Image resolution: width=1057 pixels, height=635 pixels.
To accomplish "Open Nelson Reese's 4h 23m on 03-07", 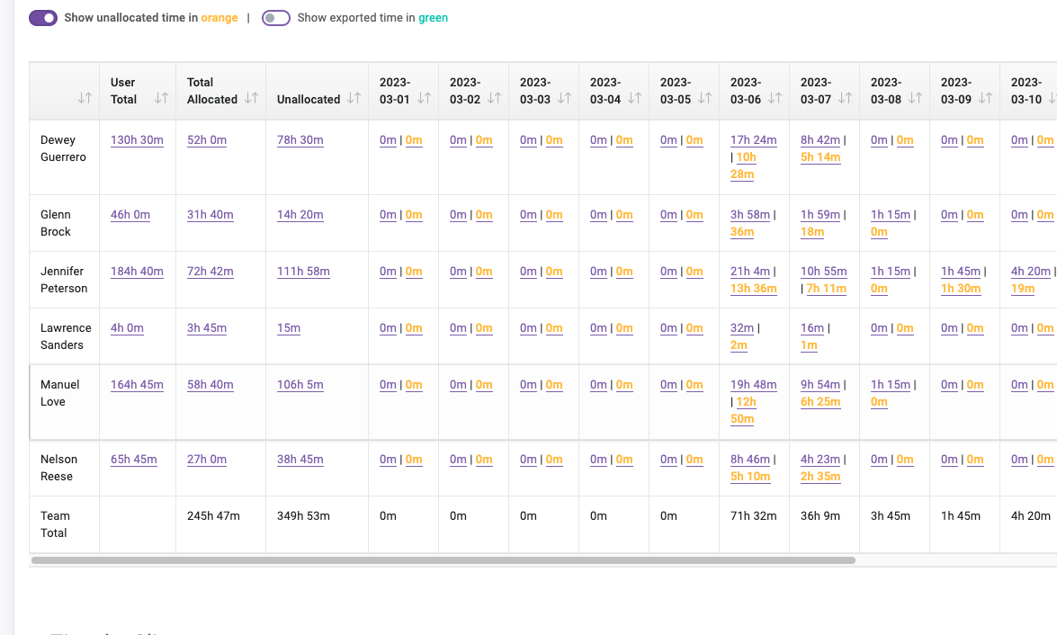I will 820,460.
